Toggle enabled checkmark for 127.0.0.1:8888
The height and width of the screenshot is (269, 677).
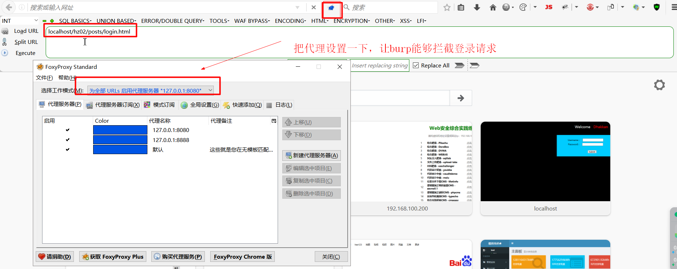pos(67,140)
